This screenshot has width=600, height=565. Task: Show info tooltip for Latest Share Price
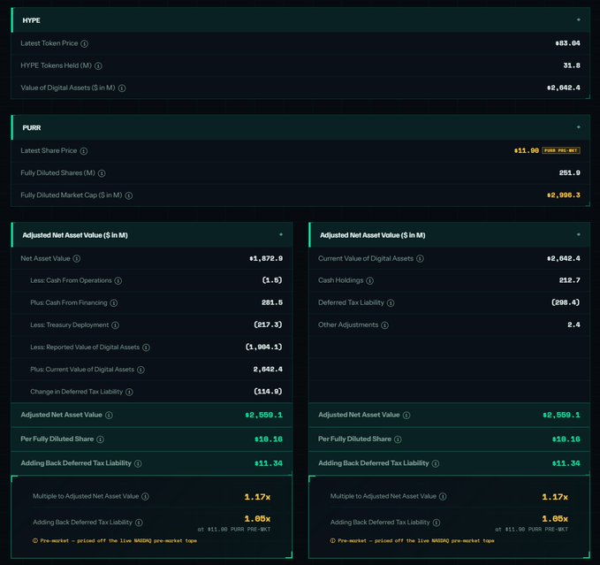(84, 151)
